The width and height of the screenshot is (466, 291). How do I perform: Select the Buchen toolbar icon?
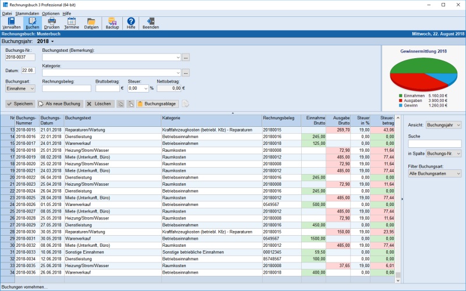[33, 23]
